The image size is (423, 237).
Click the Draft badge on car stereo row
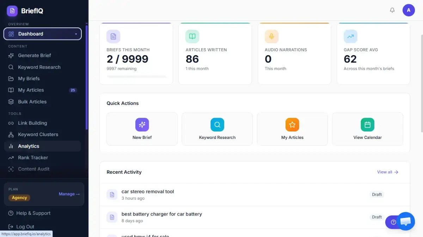pyautogui.click(x=377, y=194)
